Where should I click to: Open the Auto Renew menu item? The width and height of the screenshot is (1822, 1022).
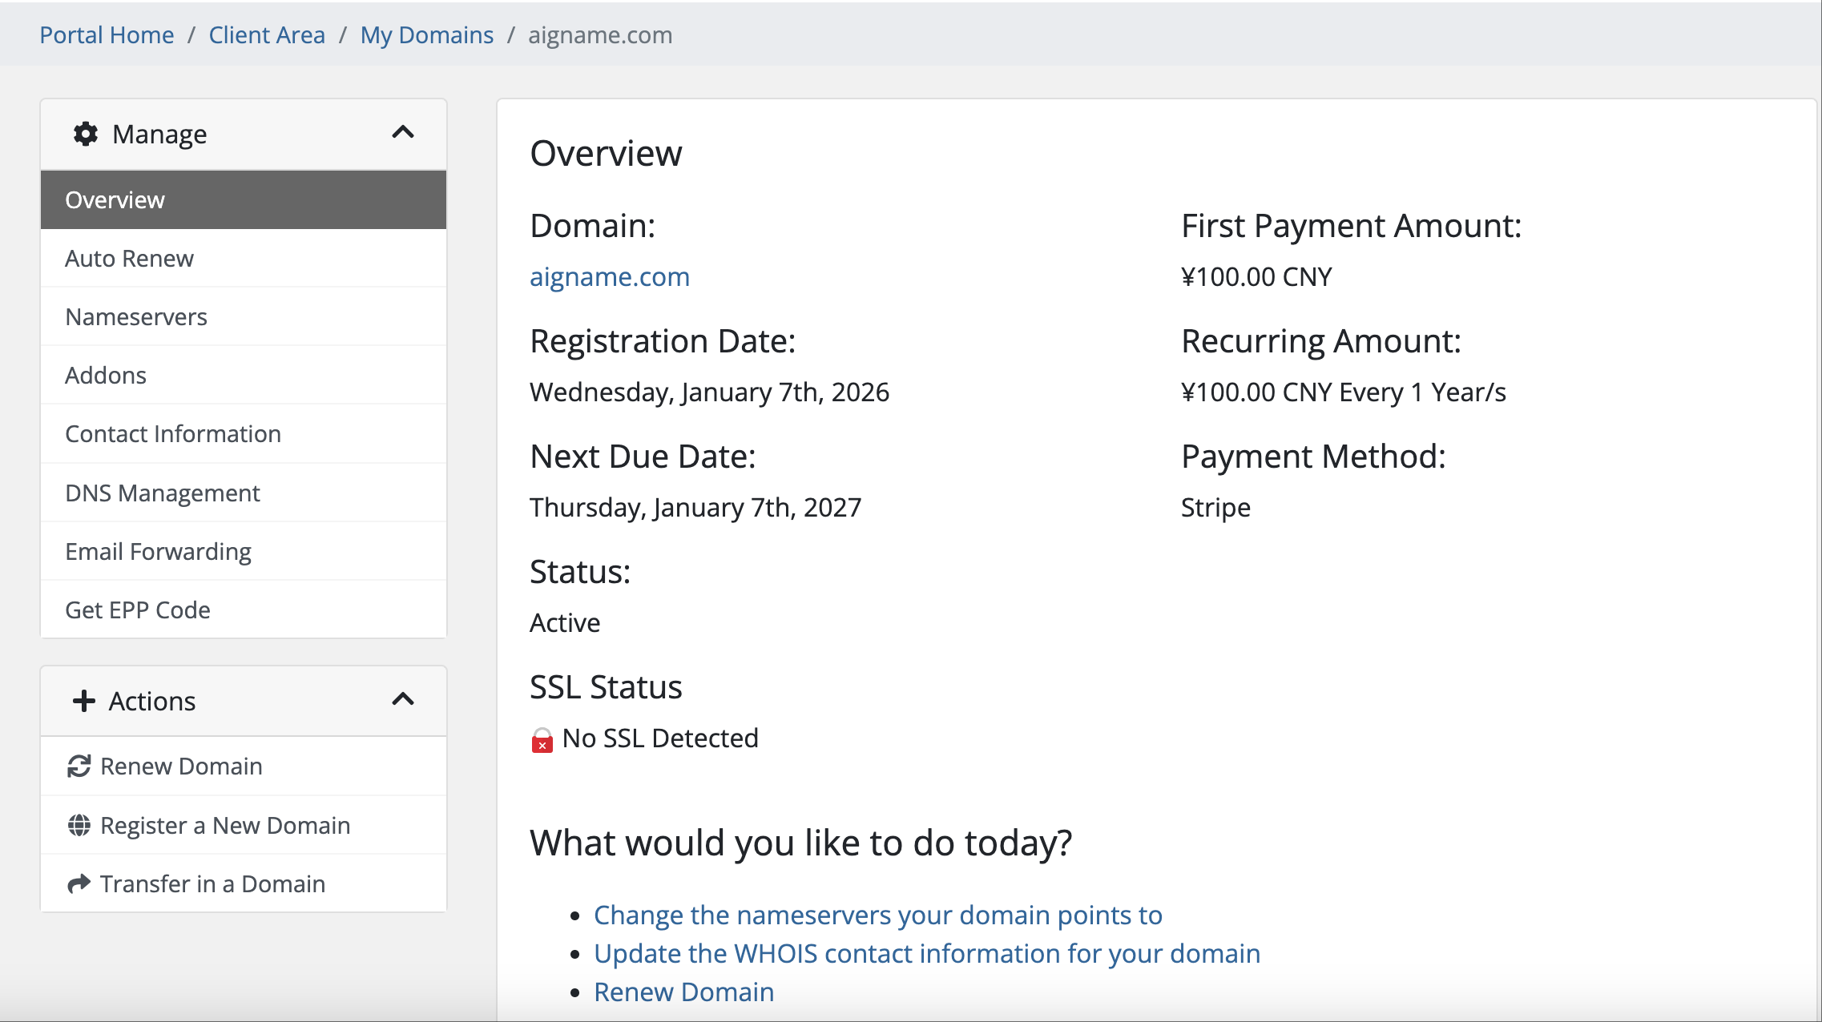(x=129, y=258)
